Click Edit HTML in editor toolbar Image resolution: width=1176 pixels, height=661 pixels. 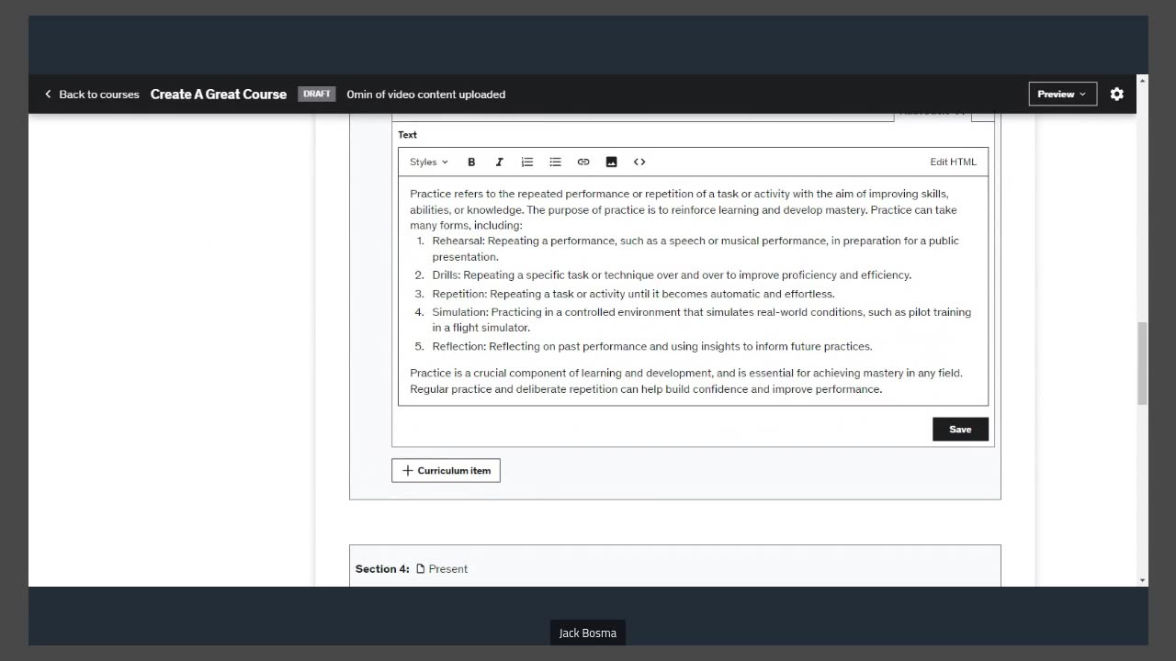tap(953, 162)
